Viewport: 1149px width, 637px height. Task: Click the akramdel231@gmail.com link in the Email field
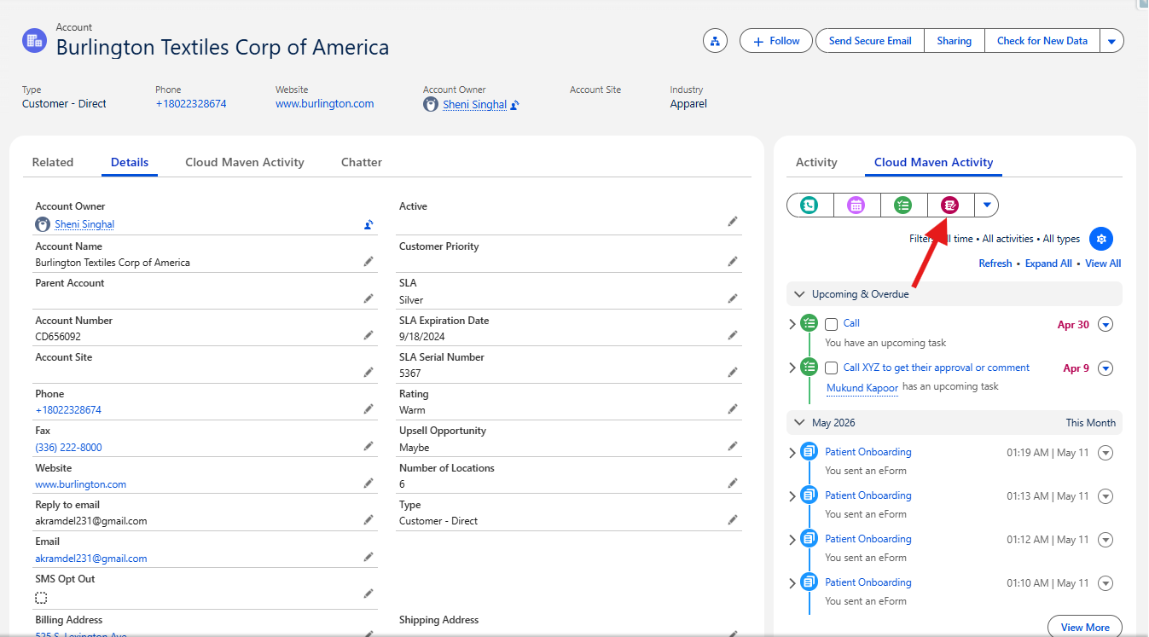coord(91,559)
